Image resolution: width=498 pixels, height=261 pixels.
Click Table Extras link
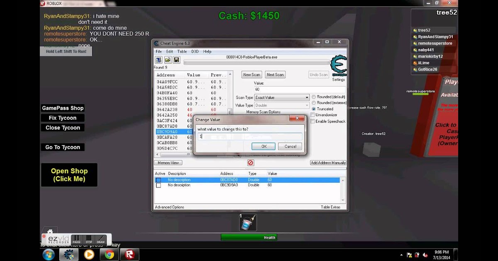[x=330, y=207]
